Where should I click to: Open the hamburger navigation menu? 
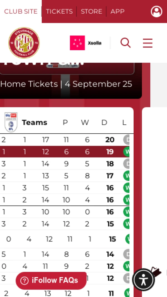[x=148, y=43]
